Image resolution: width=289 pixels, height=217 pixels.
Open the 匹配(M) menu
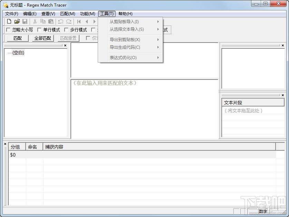tap(68, 14)
